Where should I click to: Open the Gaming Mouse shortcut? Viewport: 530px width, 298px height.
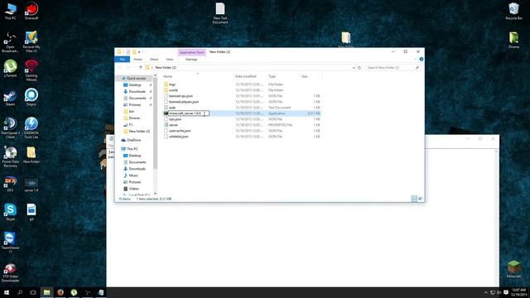(x=31, y=70)
